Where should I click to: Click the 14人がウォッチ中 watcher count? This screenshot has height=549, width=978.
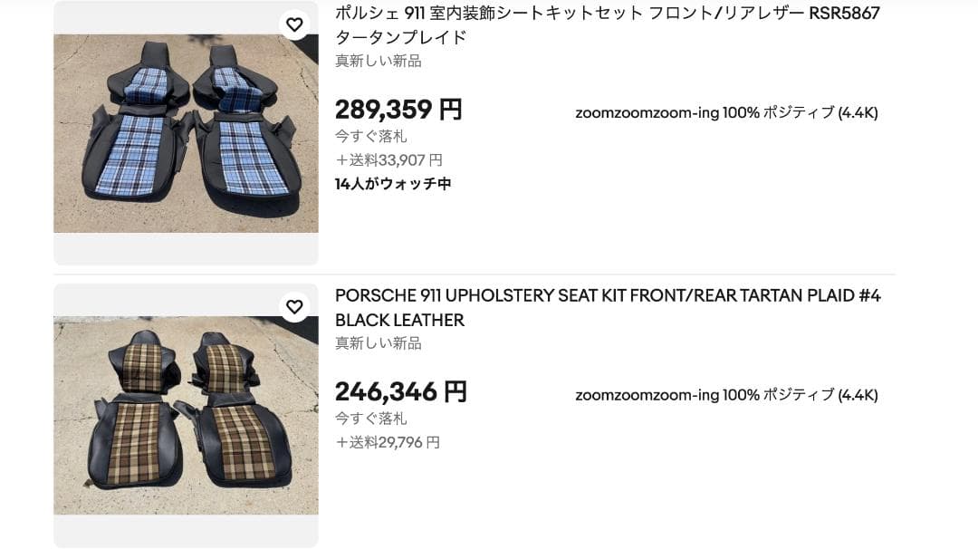[393, 184]
